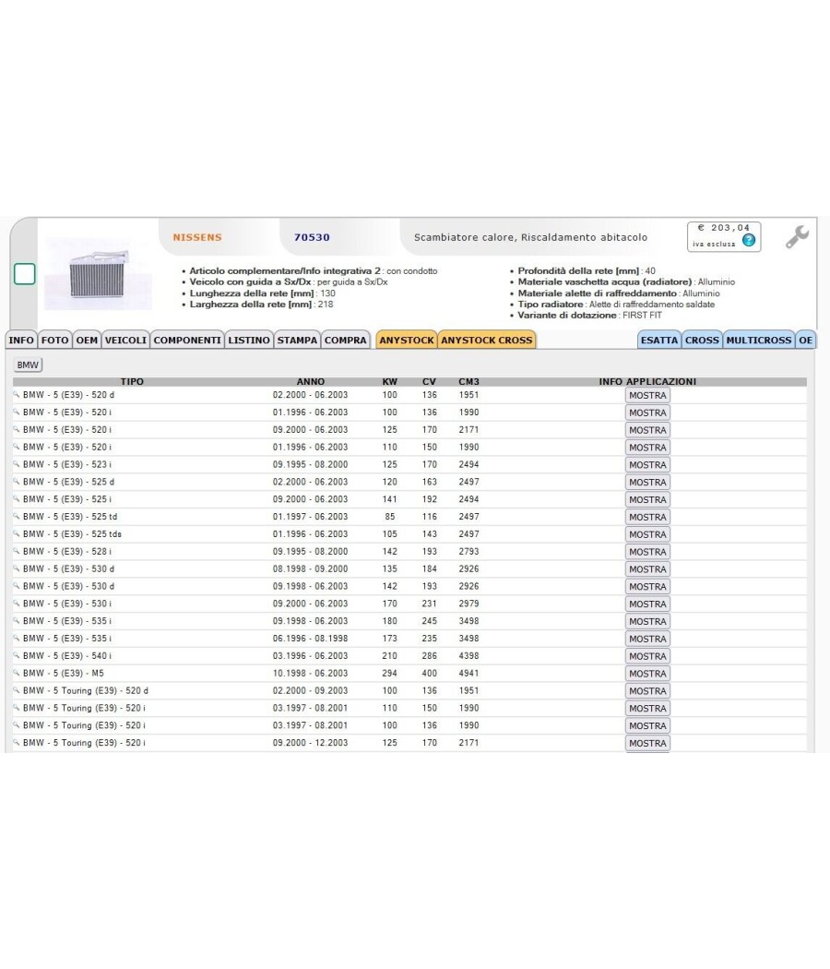Click MOSTRA for 5 Touring 520 d row
830x969 pixels.
point(647,691)
